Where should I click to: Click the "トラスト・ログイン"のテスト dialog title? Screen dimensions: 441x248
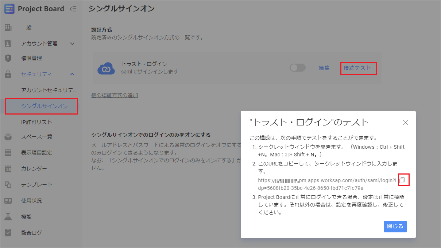click(x=309, y=122)
